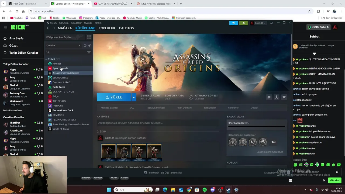Open Steam Big Picture monitor icon
345x194 pixels.
pos(271,23)
